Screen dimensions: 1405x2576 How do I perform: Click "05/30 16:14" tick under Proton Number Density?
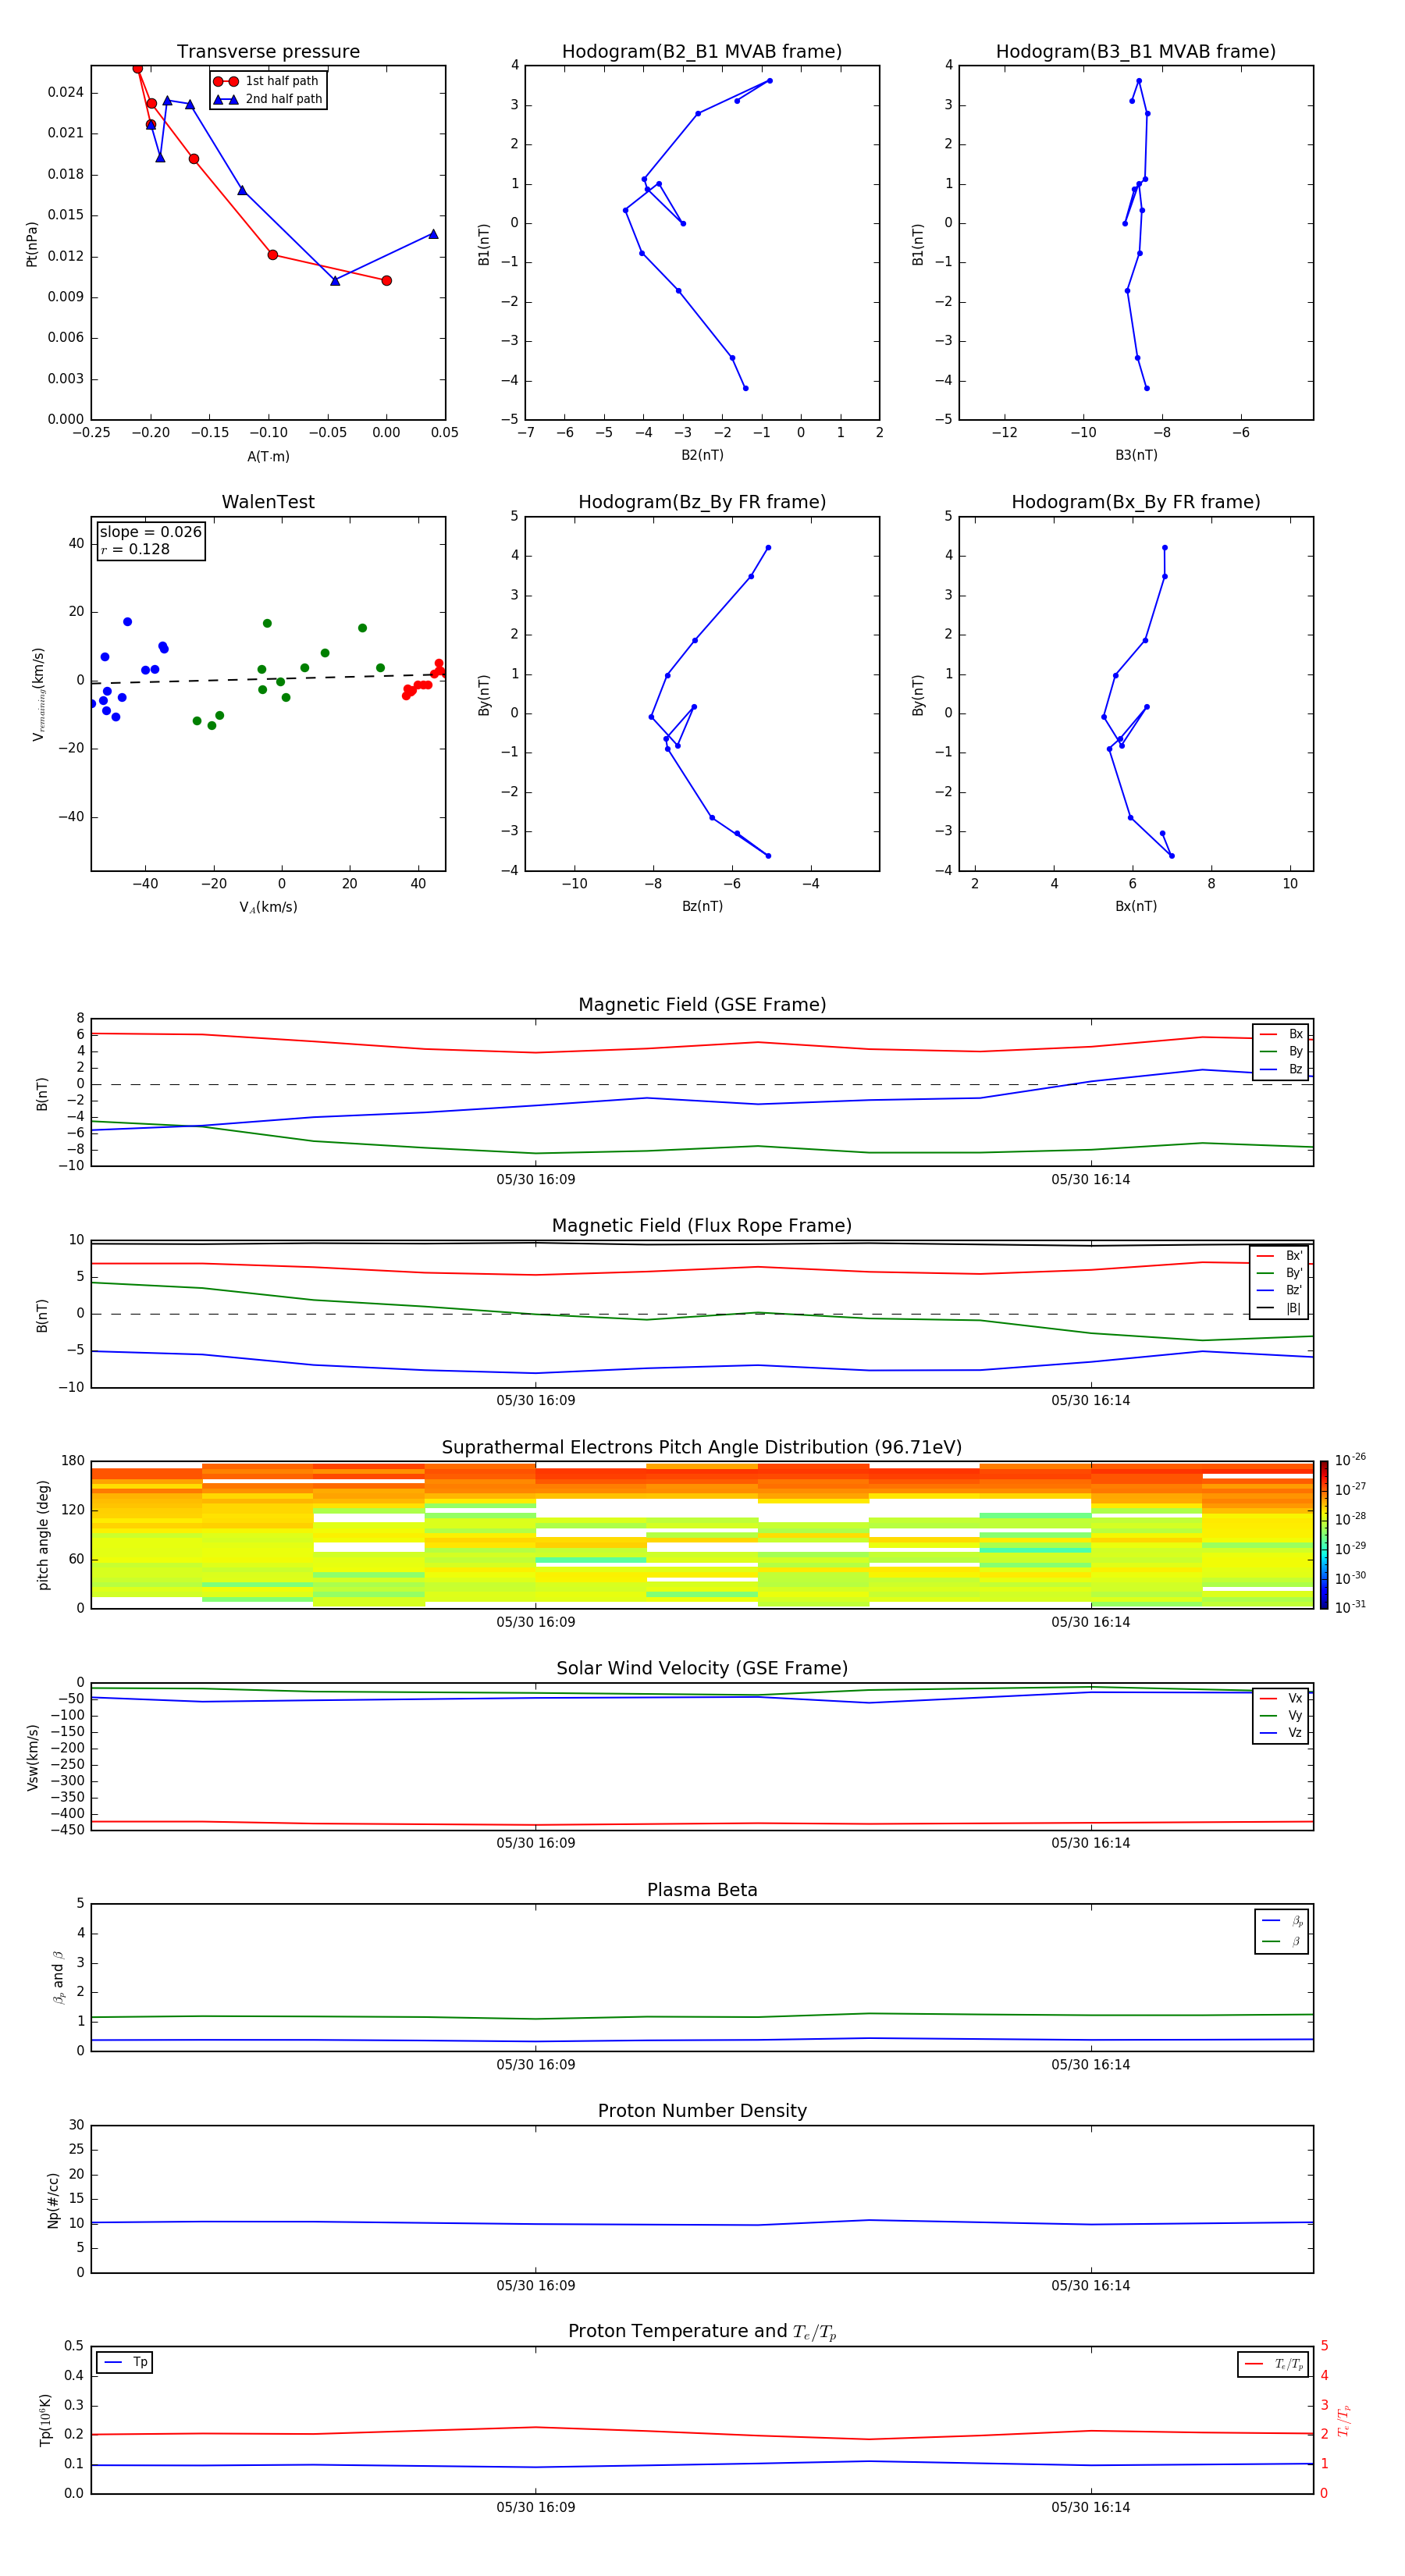coord(1091,2285)
